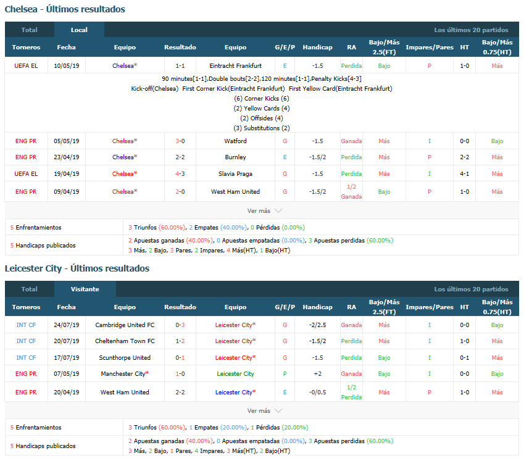The width and height of the screenshot is (529, 461).
Task: Click Handicap -2/2.5 in Cambridge United row
Action: pyautogui.click(x=317, y=325)
